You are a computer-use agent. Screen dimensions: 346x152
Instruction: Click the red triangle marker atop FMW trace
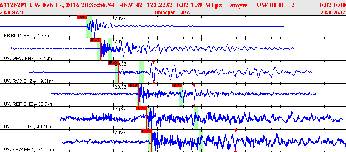(x=236, y=130)
